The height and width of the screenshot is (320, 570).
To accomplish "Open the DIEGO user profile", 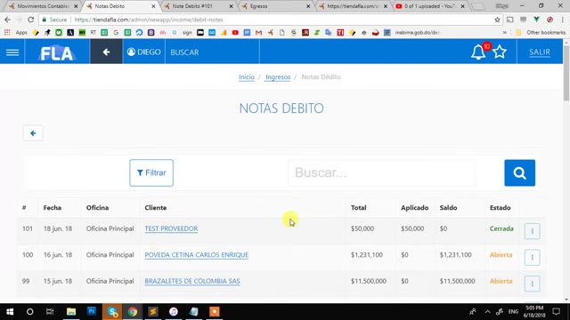I will [144, 52].
